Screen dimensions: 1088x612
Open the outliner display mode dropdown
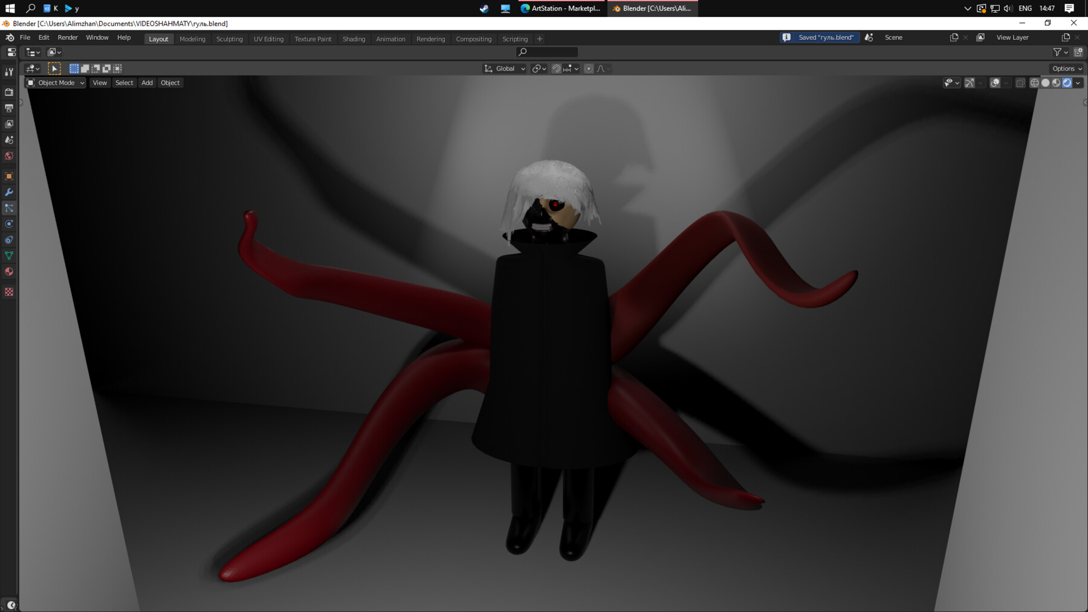54,52
